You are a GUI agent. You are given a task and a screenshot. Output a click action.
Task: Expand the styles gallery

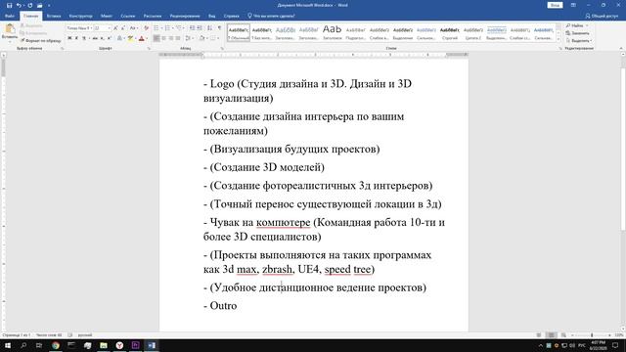pos(559,39)
